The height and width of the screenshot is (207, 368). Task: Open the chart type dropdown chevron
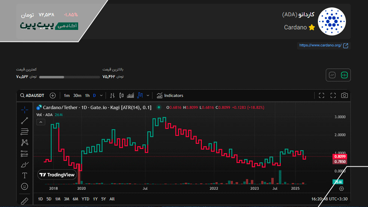click(x=148, y=95)
